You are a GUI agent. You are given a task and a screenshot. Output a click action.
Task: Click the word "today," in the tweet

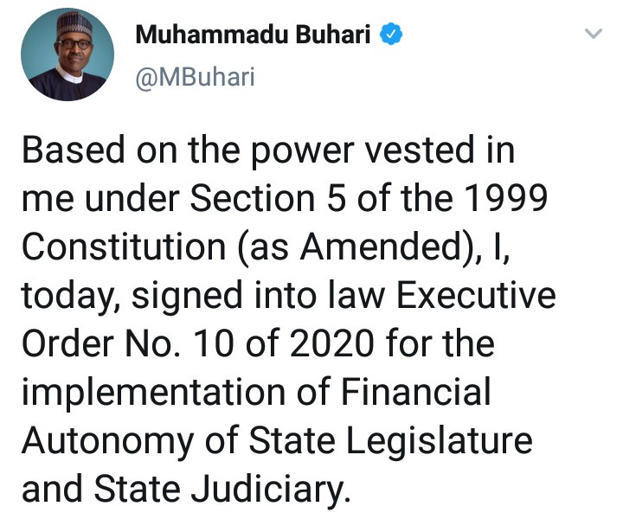click(x=70, y=297)
